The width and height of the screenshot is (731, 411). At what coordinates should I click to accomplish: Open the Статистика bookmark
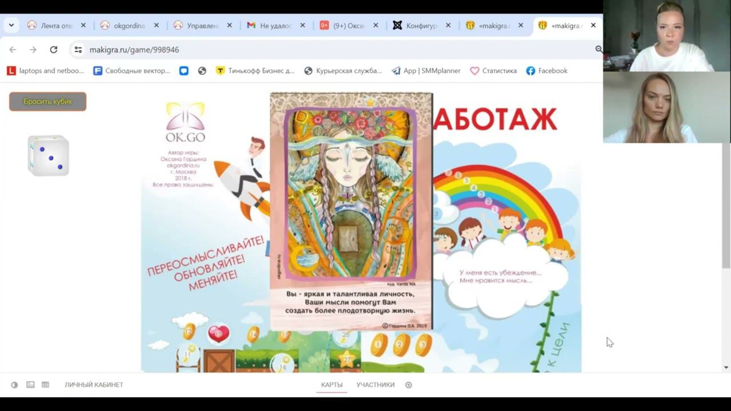[x=493, y=71]
